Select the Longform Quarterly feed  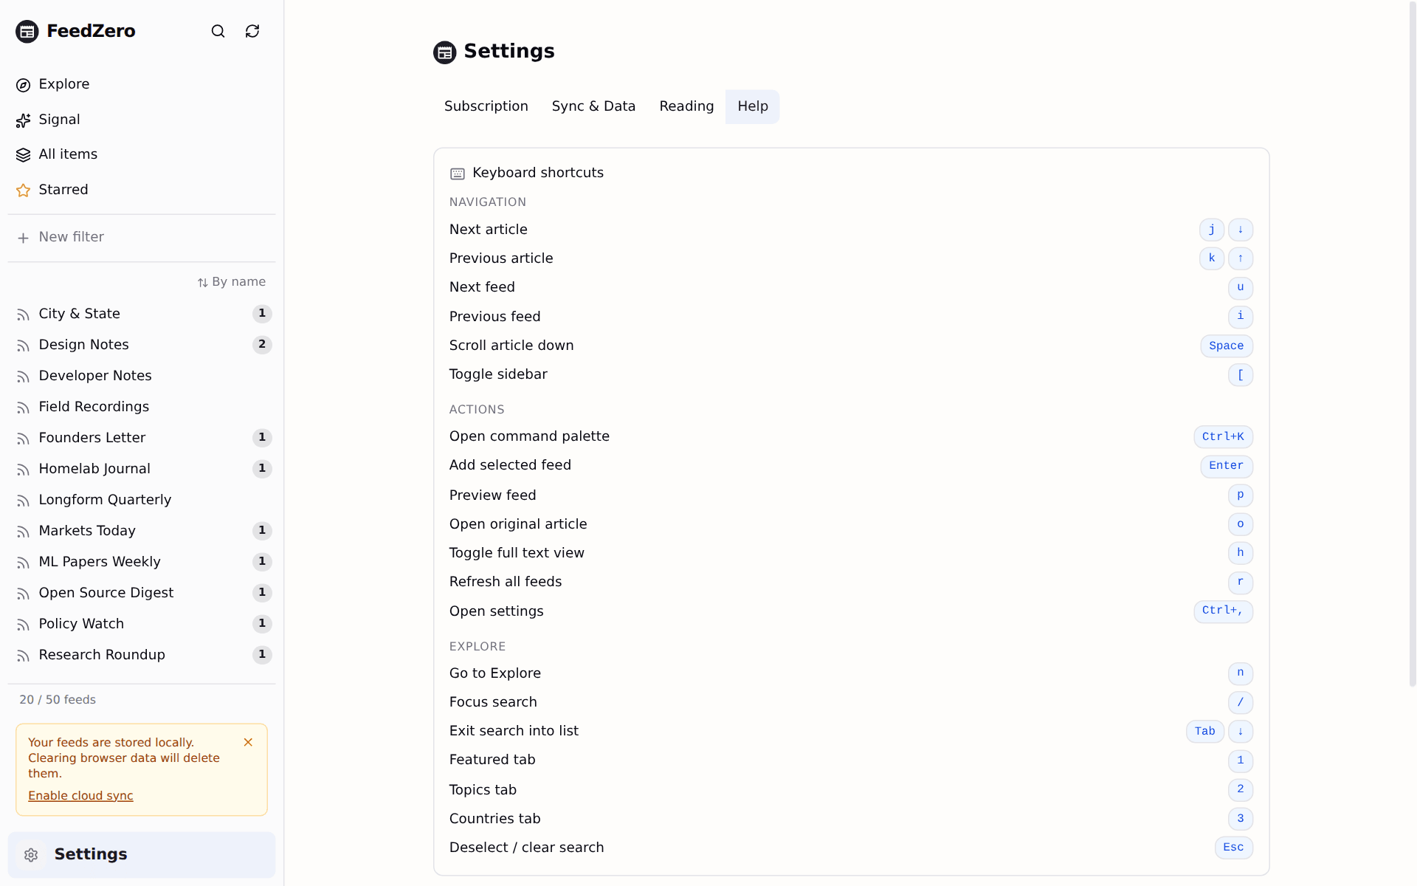click(142, 500)
